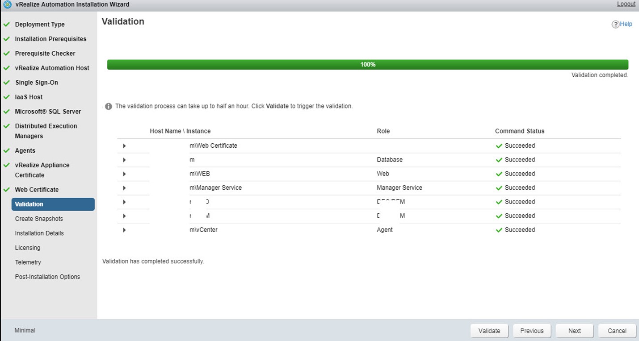This screenshot has width=639, height=341.
Task: Click the green check beside Agents
Action: (x=7, y=151)
